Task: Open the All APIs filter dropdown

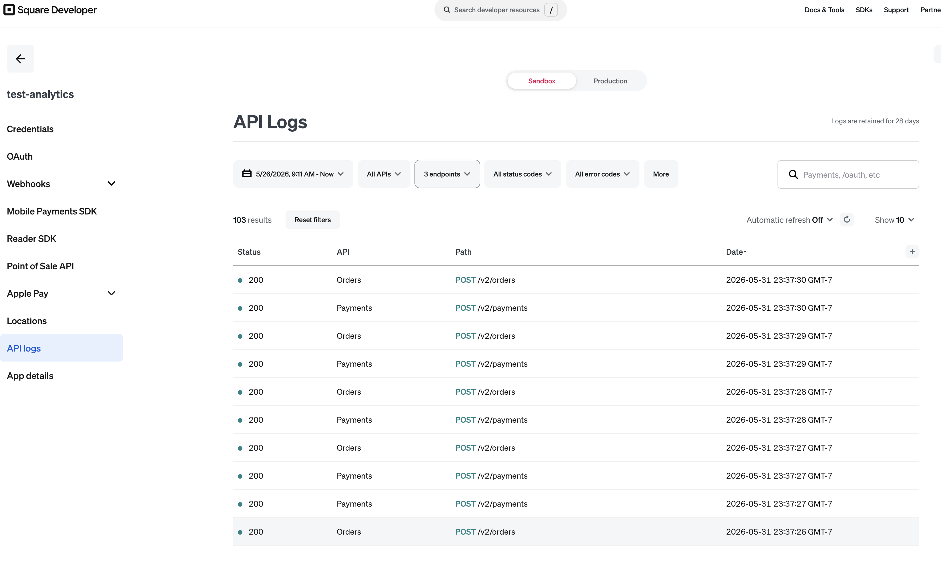Action: point(384,174)
